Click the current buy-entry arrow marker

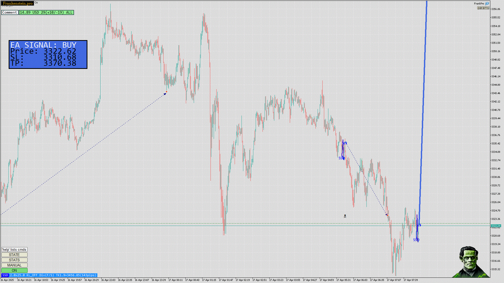pos(419,225)
